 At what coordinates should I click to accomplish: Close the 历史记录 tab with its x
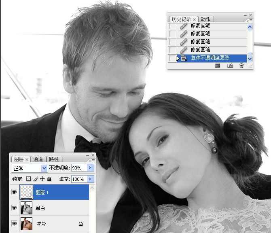[194, 19]
